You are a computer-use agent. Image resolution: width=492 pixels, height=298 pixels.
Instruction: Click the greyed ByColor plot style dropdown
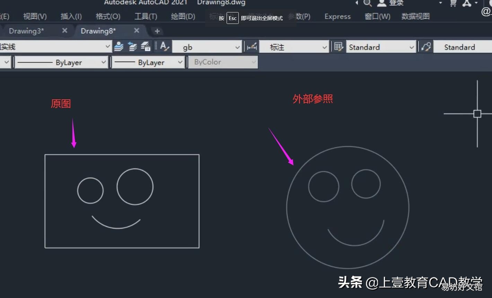click(x=223, y=62)
